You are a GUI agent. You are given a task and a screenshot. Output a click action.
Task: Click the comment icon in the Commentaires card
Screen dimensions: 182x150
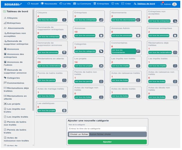coord(138,51)
